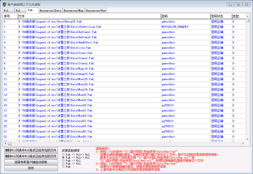Select the Mon128.Pak file row
Screen dimensions: 253x174
pyautogui.click(x=124, y=90)
